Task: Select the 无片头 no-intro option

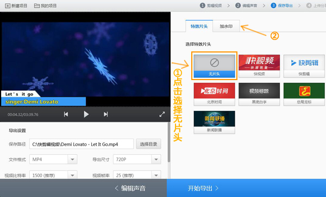Action: [x=215, y=66]
